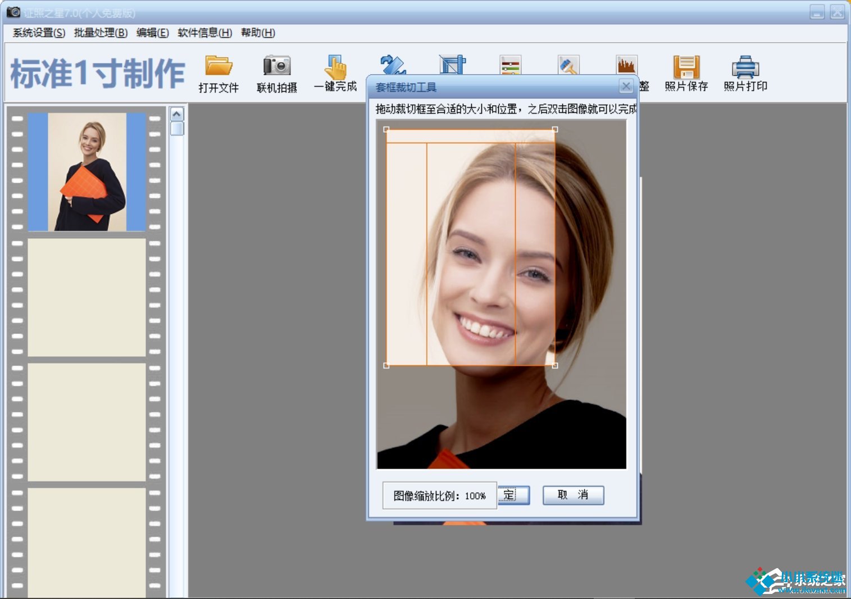Open the color sliders adjustment icon
Image resolution: width=851 pixels, height=599 pixels.
pos(511,65)
